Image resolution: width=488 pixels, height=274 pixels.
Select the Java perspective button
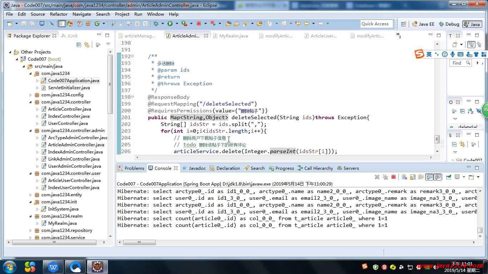(472, 24)
